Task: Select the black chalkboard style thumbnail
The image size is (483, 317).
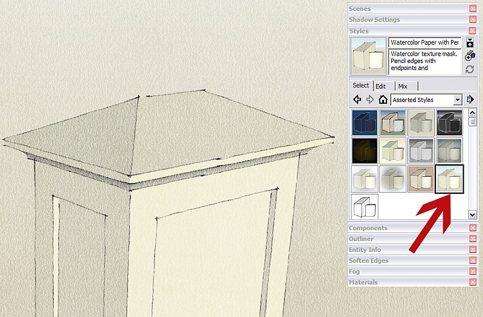Action: click(x=449, y=123)
